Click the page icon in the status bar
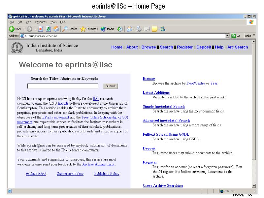This screenshot has height=198, width=264. pos(10,191)
